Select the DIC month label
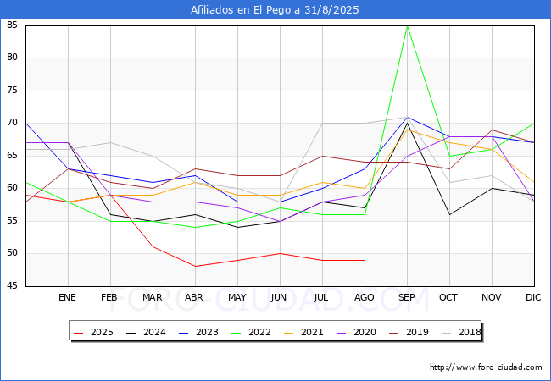The width and height of the screenshot is (551, 381). pos(534,297)
